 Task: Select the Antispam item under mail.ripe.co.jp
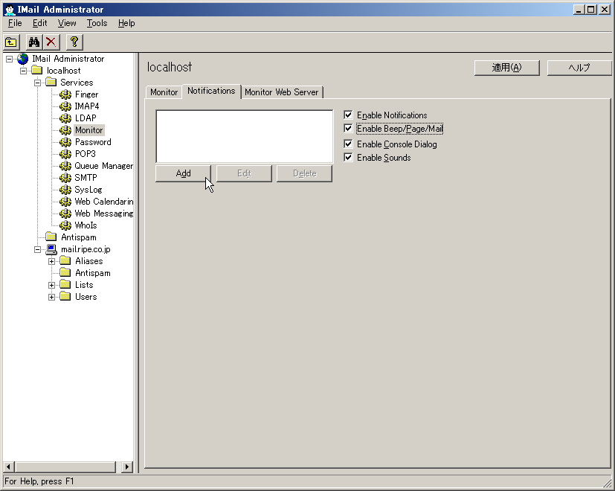(x=92, y=273)
